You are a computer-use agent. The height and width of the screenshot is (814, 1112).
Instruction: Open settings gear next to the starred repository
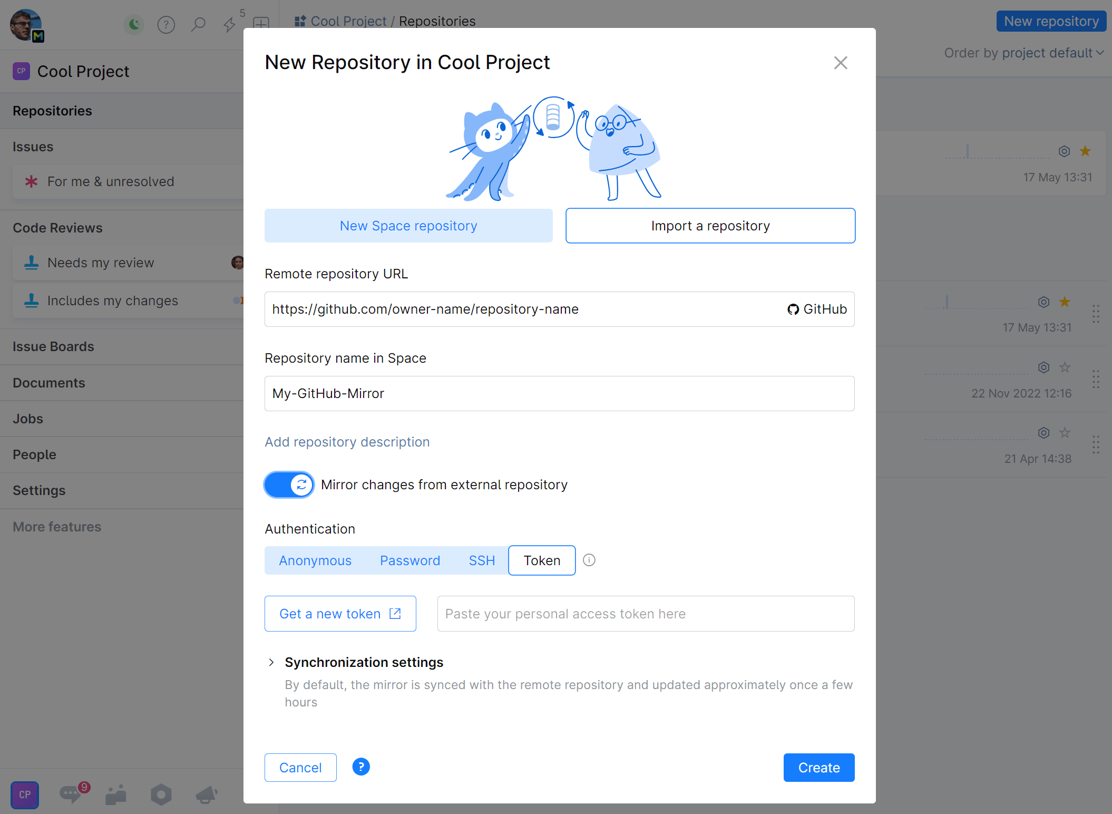pos(1064,151)
